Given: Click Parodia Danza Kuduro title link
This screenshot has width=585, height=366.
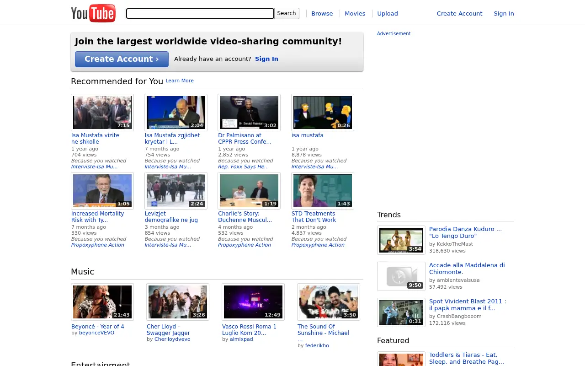Looking at the screenshot, I should coord(465,232).
